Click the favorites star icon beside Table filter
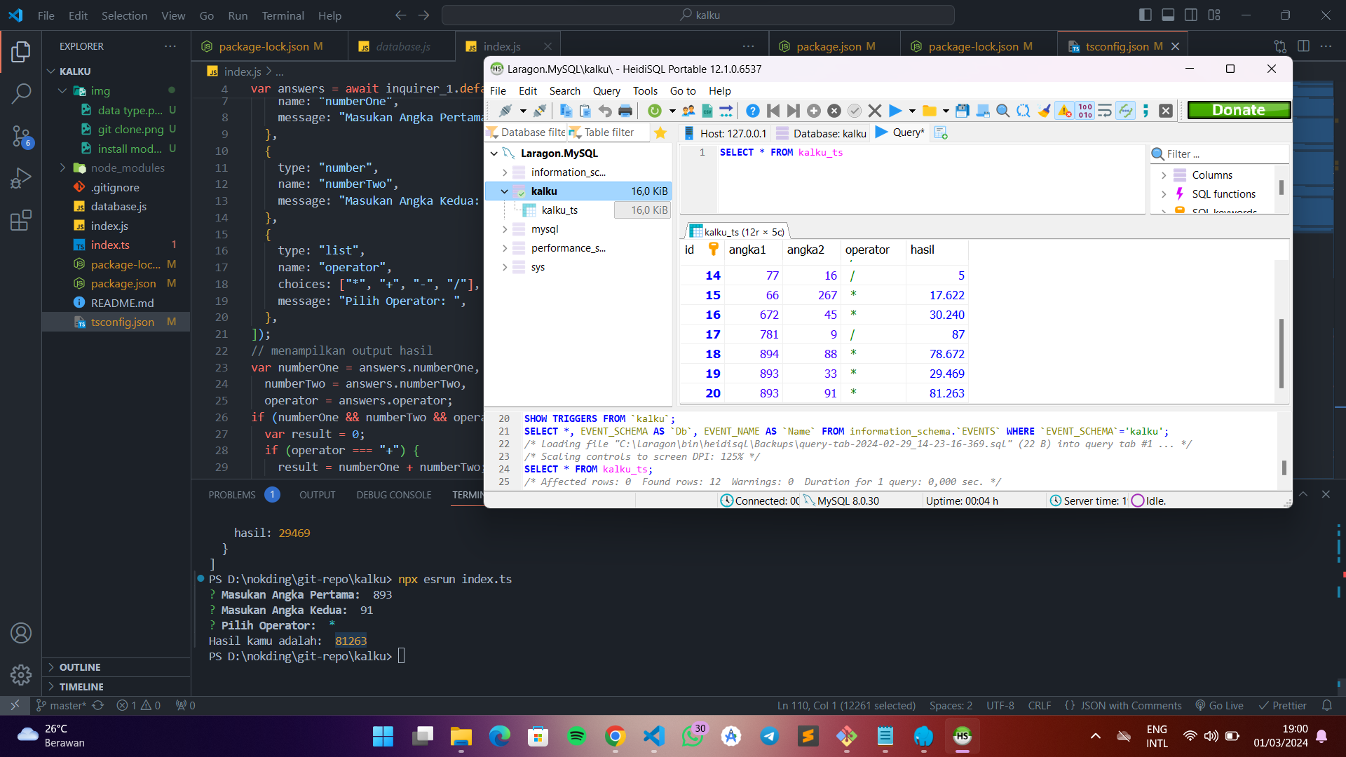Screen dimensions: 1346x757 [x=660, y=132]
